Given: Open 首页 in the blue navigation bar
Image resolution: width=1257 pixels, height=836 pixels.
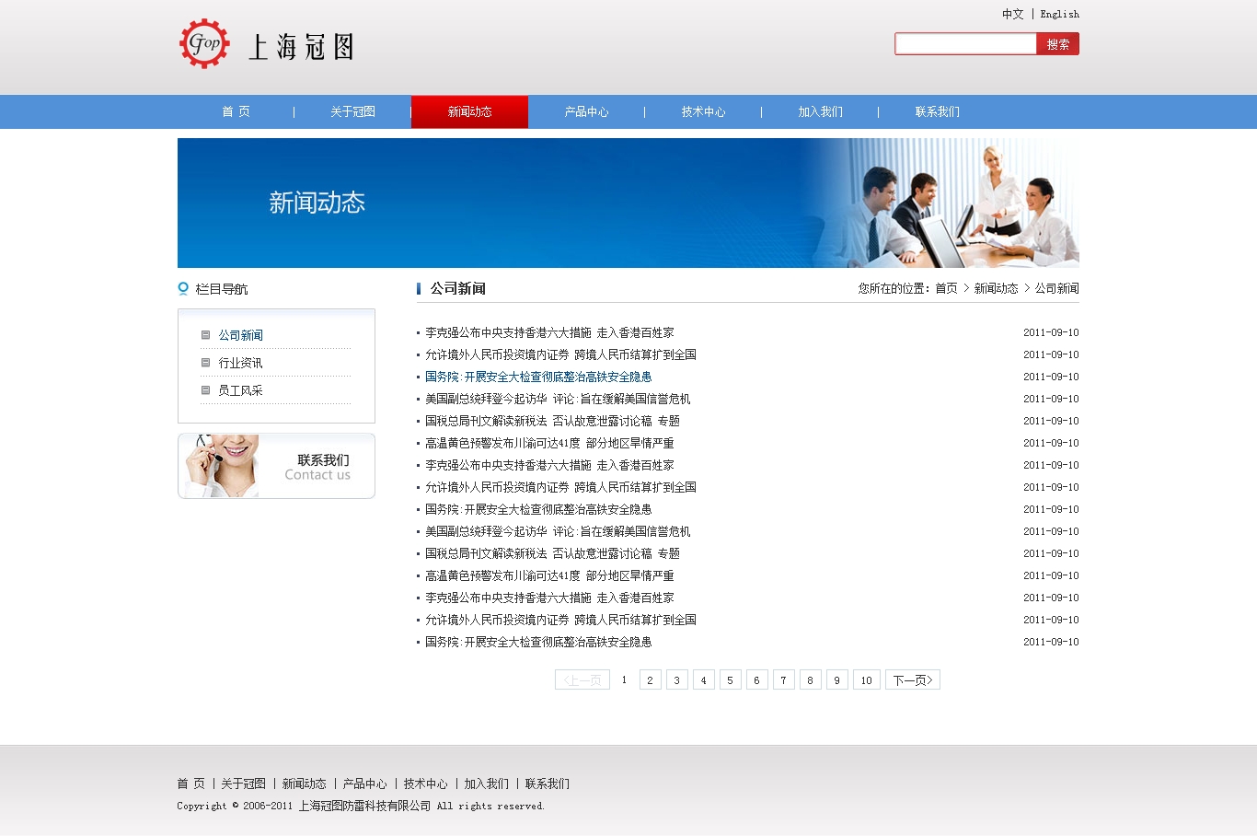Looking at the screenshot, I should pyautogui.click(x=236, y=111).
